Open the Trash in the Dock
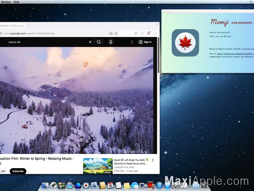The image size is (254, 191). (204, 185)
